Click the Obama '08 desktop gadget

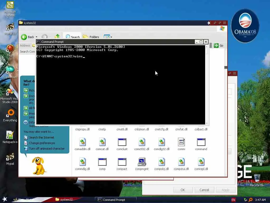pos(245,26)
